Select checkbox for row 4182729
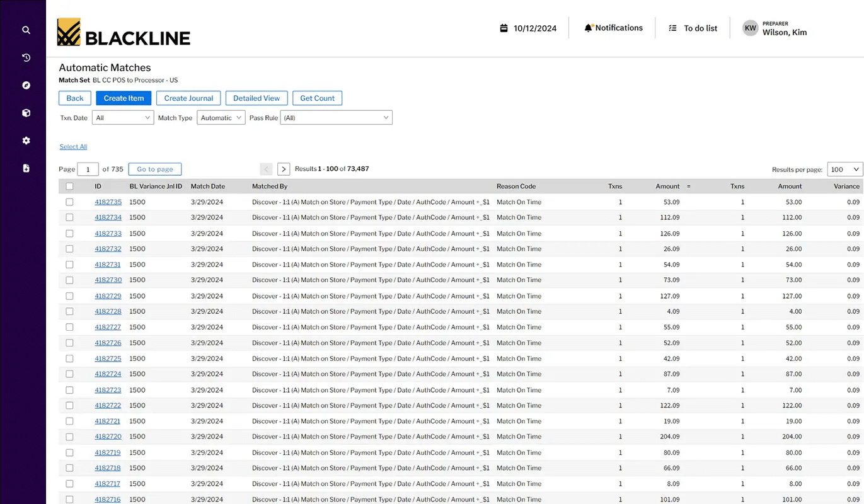This screenshot has height=504, width=864. pos(69,296)
